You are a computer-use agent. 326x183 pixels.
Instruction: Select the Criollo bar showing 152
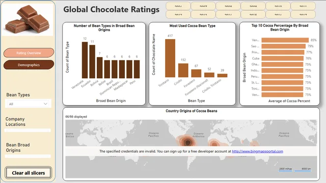[x=183, y=70]
